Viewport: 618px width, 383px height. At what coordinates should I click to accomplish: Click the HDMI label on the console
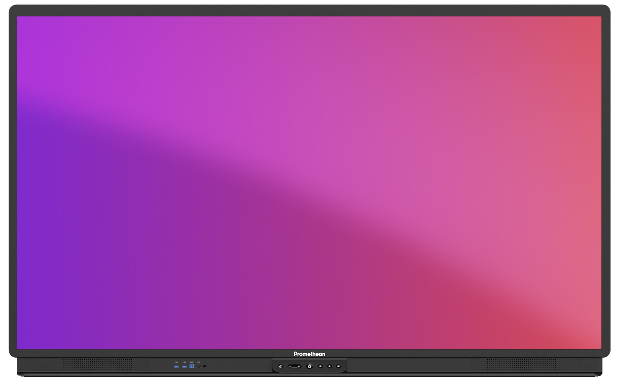coord(198,361)
